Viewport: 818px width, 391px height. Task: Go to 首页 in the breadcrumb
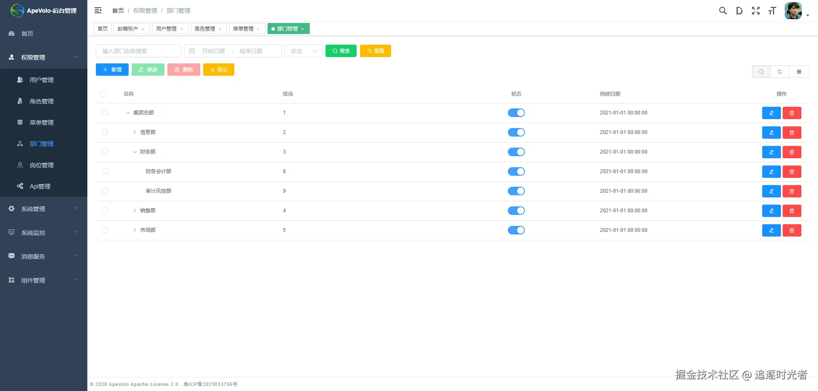(x=118, y=11)
